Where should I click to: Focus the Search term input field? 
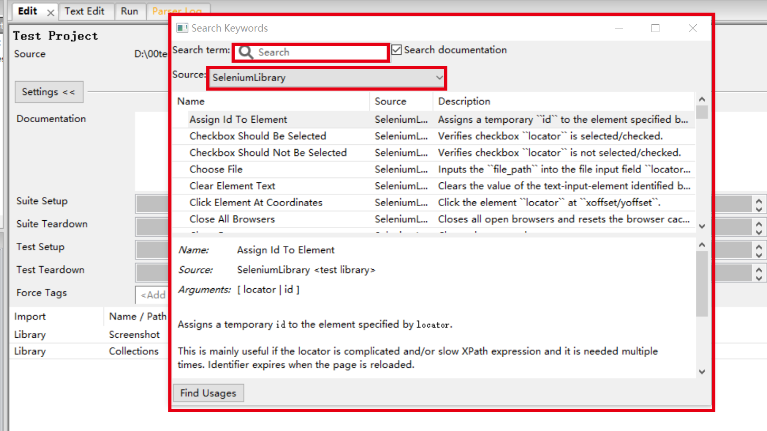[311, 52]
